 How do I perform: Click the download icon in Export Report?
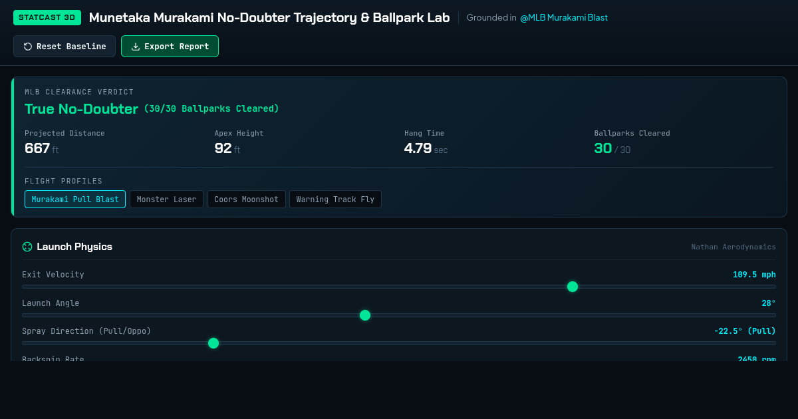136,47
